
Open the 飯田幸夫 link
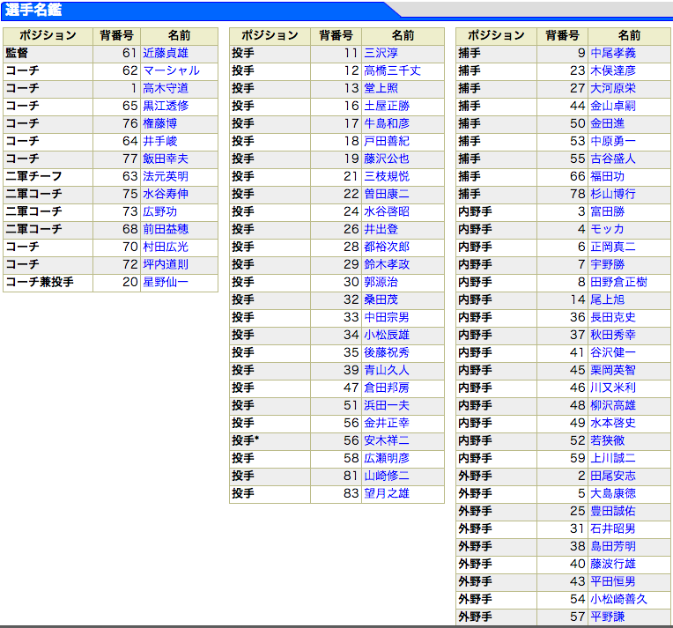pyautogui.click(x=166, y=159)
